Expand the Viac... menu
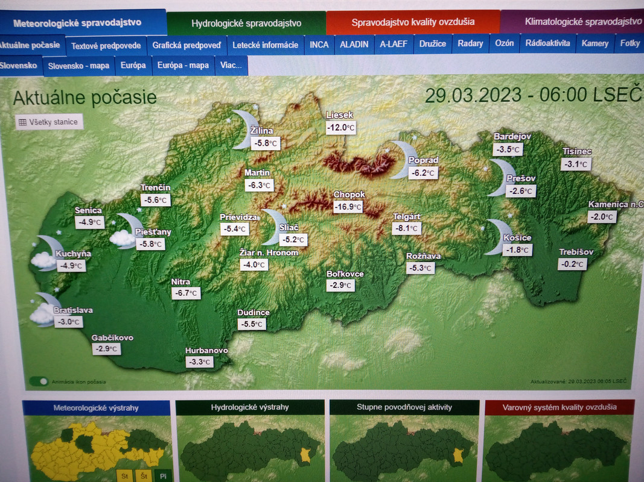Viewport: 644px width, 482px height. click(x=231, y=66)
